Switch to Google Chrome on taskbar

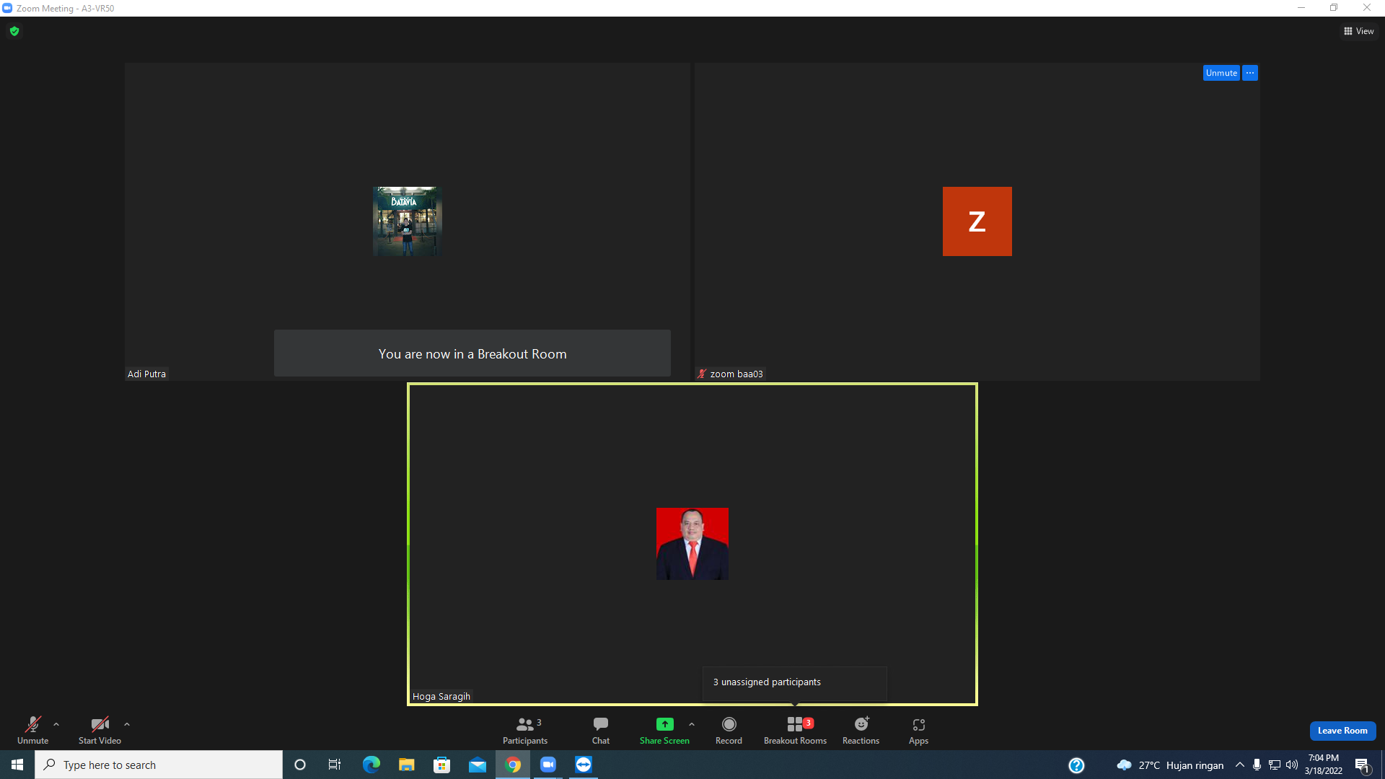513,765
